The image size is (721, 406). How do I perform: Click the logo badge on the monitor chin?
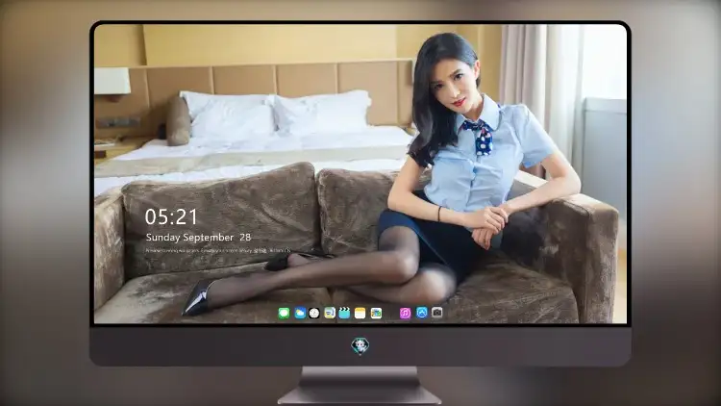click(360, 345)
